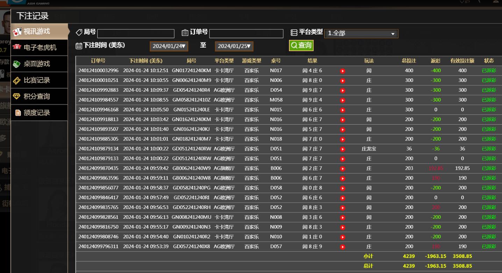Click the 下注记录 panel title
Screen dimensions: 502x273
click(x=33, y=16)
